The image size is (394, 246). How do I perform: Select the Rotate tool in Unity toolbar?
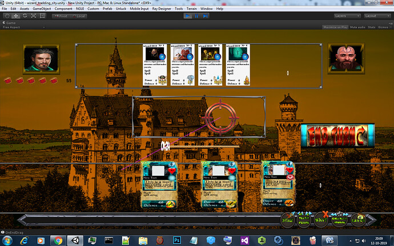tap(25, 16)
